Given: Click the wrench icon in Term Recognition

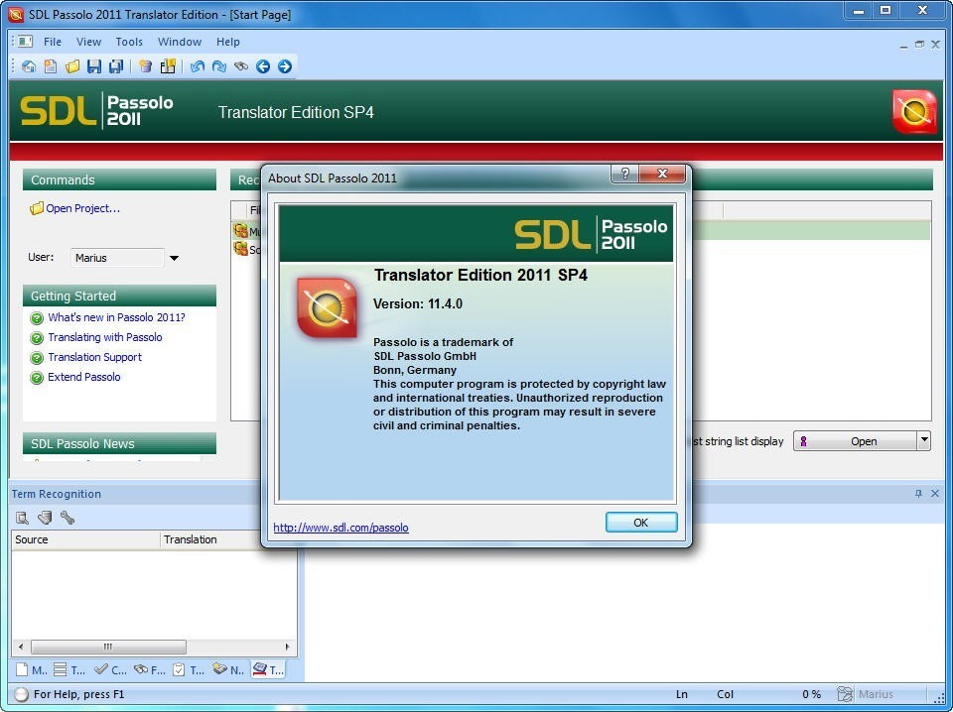Looking at the screenshot, I should (x=68, y=518).
